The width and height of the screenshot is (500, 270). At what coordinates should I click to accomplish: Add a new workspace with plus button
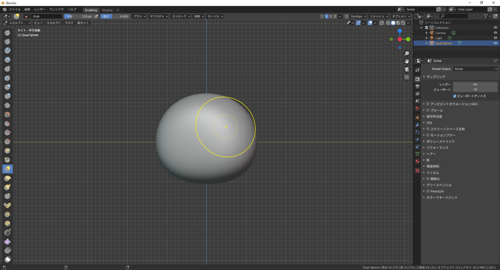point(118,10)
